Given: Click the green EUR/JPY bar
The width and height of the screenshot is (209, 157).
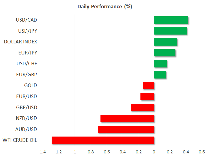Looking at the screenshot, I should click(x=165, y=53).
